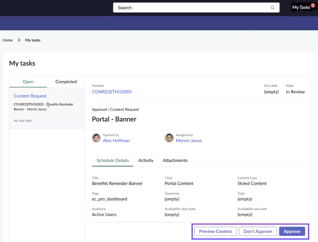Click Mervin Jones's avatar photo
This screenshot has height=242, width=318.
[169, 138]
